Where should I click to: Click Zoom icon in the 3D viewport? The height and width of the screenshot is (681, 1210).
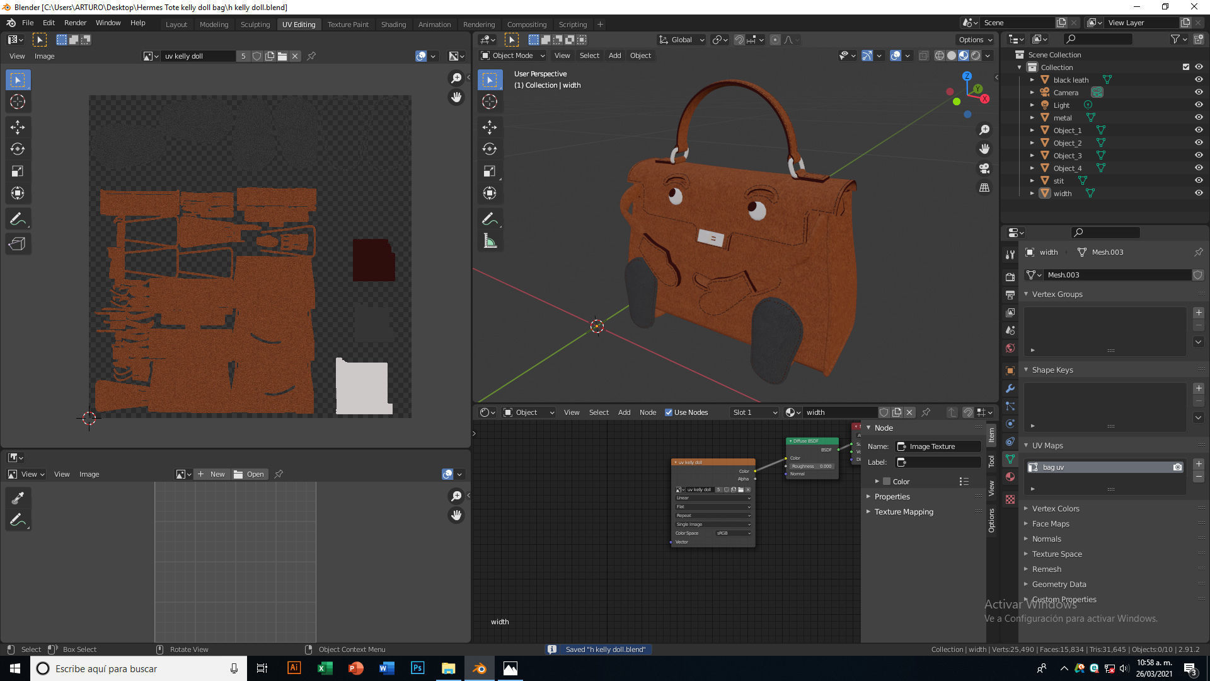[984, 130]
